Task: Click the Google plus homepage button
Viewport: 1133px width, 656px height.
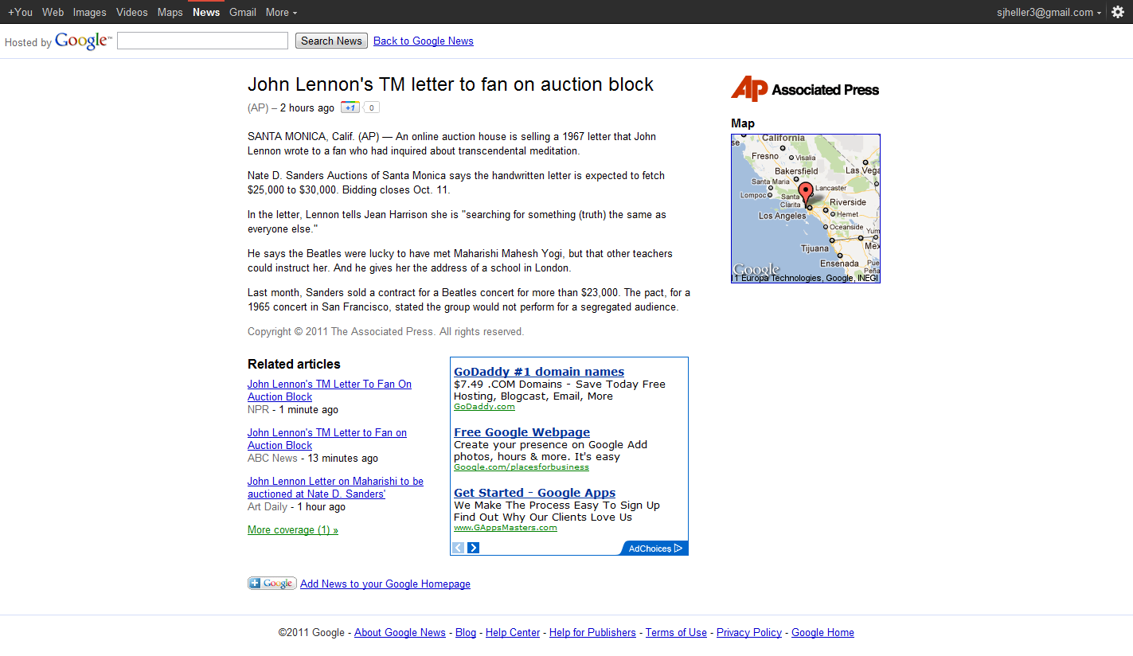Action: 272,584
